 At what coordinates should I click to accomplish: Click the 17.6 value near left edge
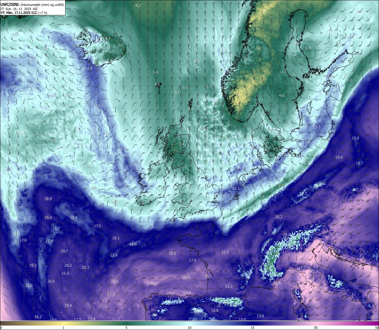pos(23,240)
